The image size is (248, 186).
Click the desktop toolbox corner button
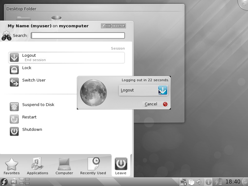pyautogui.click(x=244, y=4)
